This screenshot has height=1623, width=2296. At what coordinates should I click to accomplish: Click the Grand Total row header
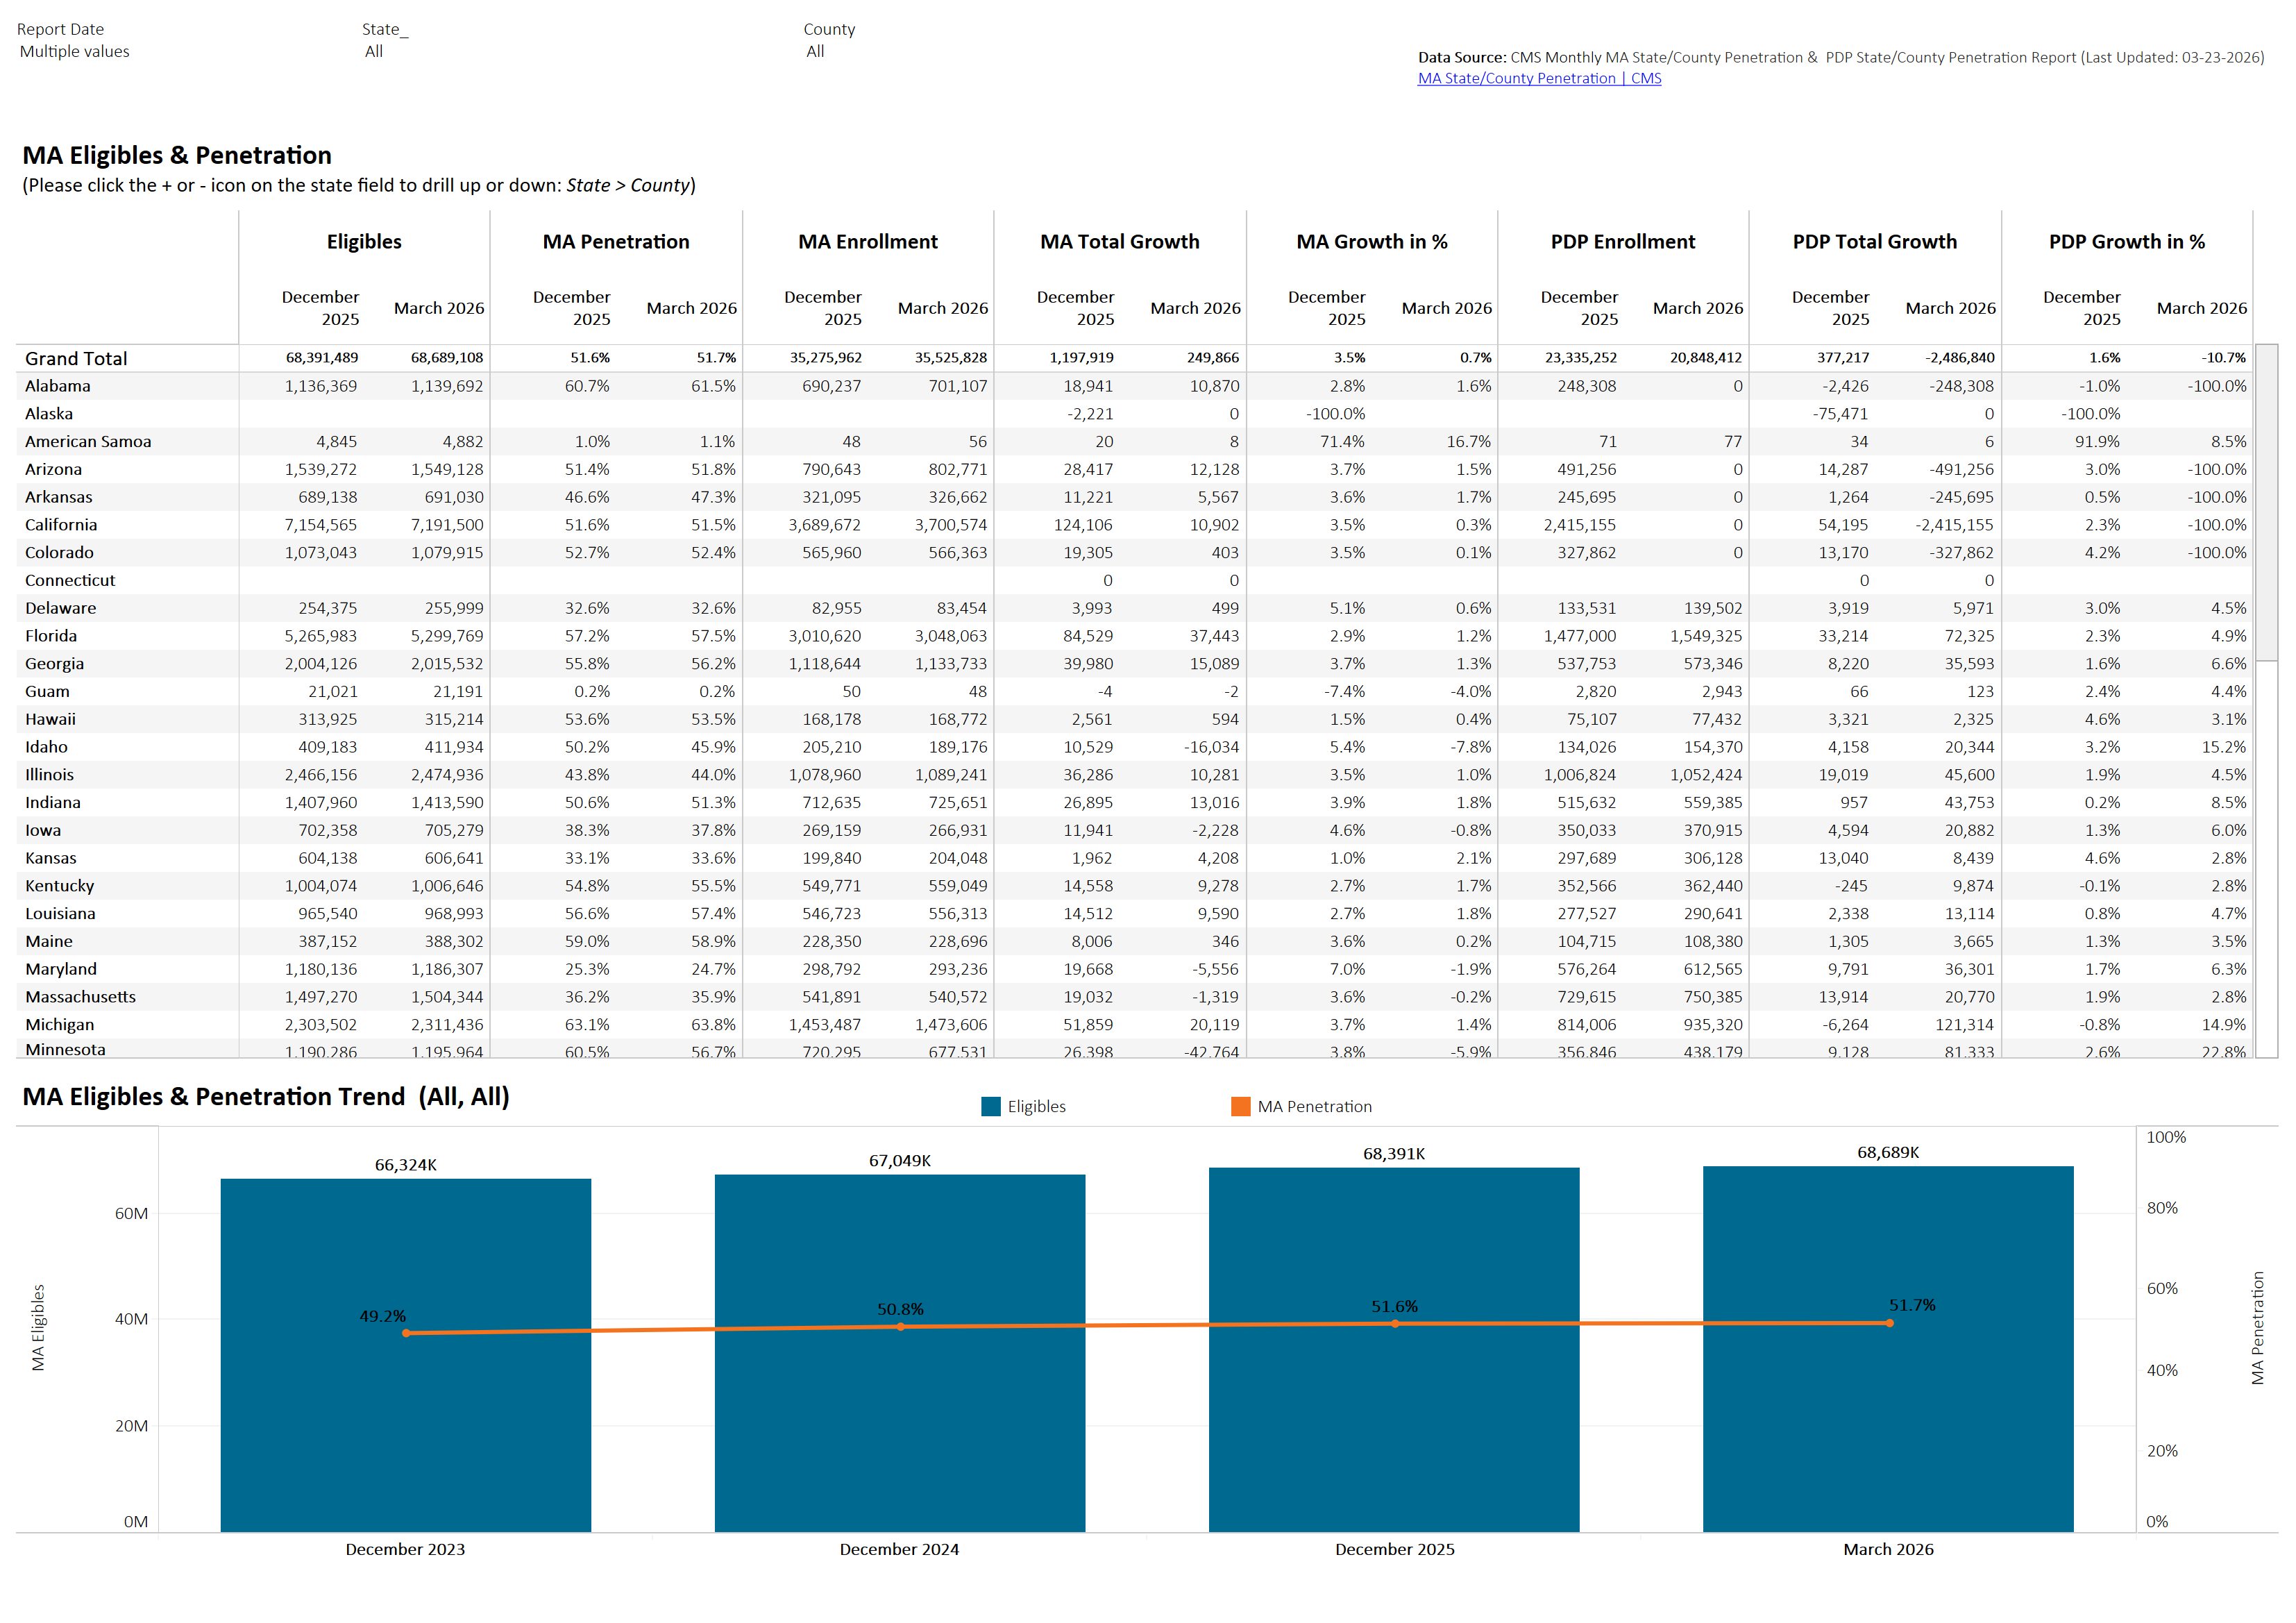(x=76, y=358)
